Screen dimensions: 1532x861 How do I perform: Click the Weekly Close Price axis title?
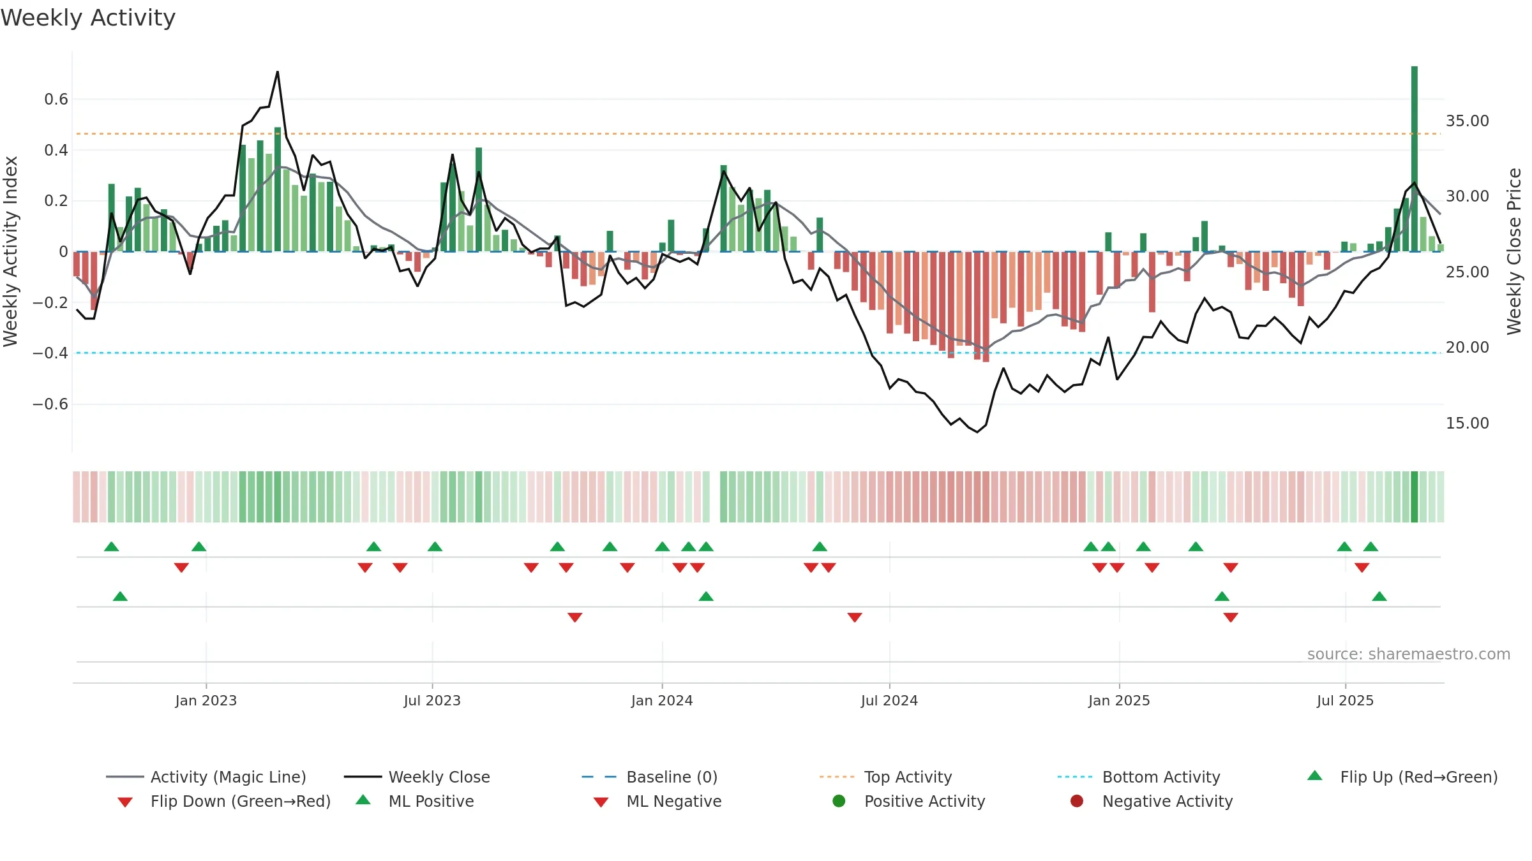(x=1514, y=251)
